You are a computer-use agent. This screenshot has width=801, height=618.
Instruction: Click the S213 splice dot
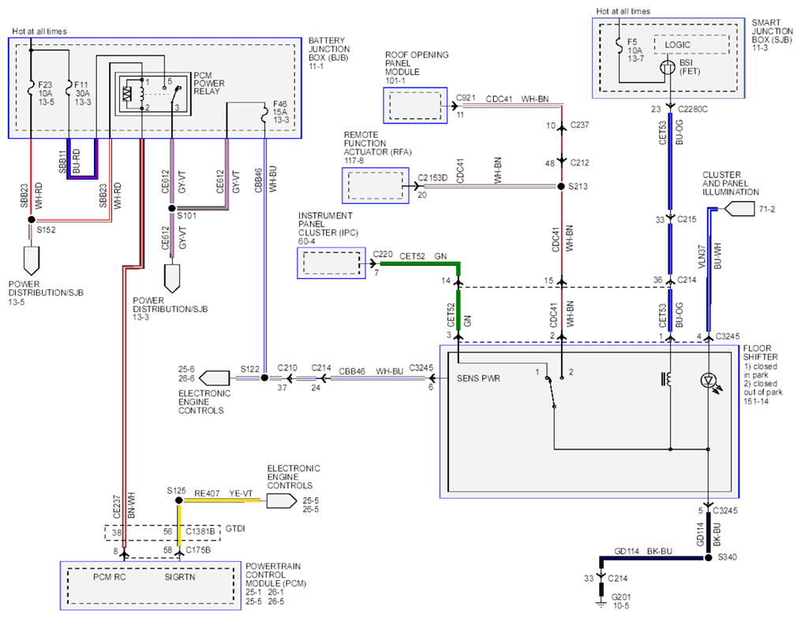pos(561,186)
